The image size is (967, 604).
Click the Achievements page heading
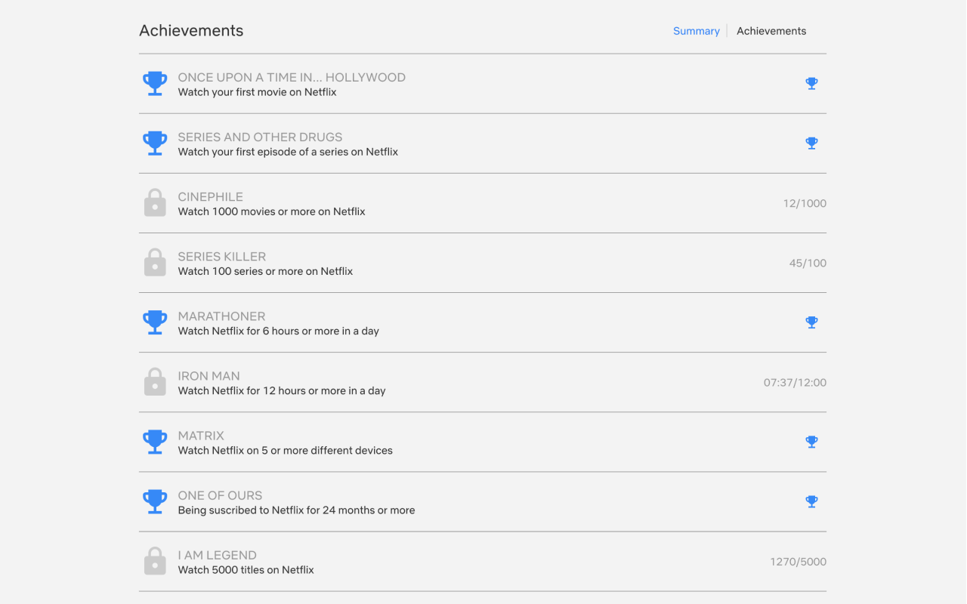[x=191, y=31]
